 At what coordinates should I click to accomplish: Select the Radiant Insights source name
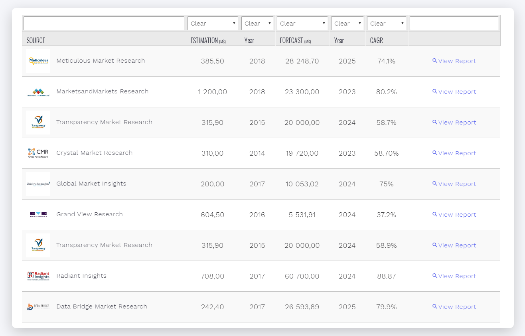coord(81,276)
